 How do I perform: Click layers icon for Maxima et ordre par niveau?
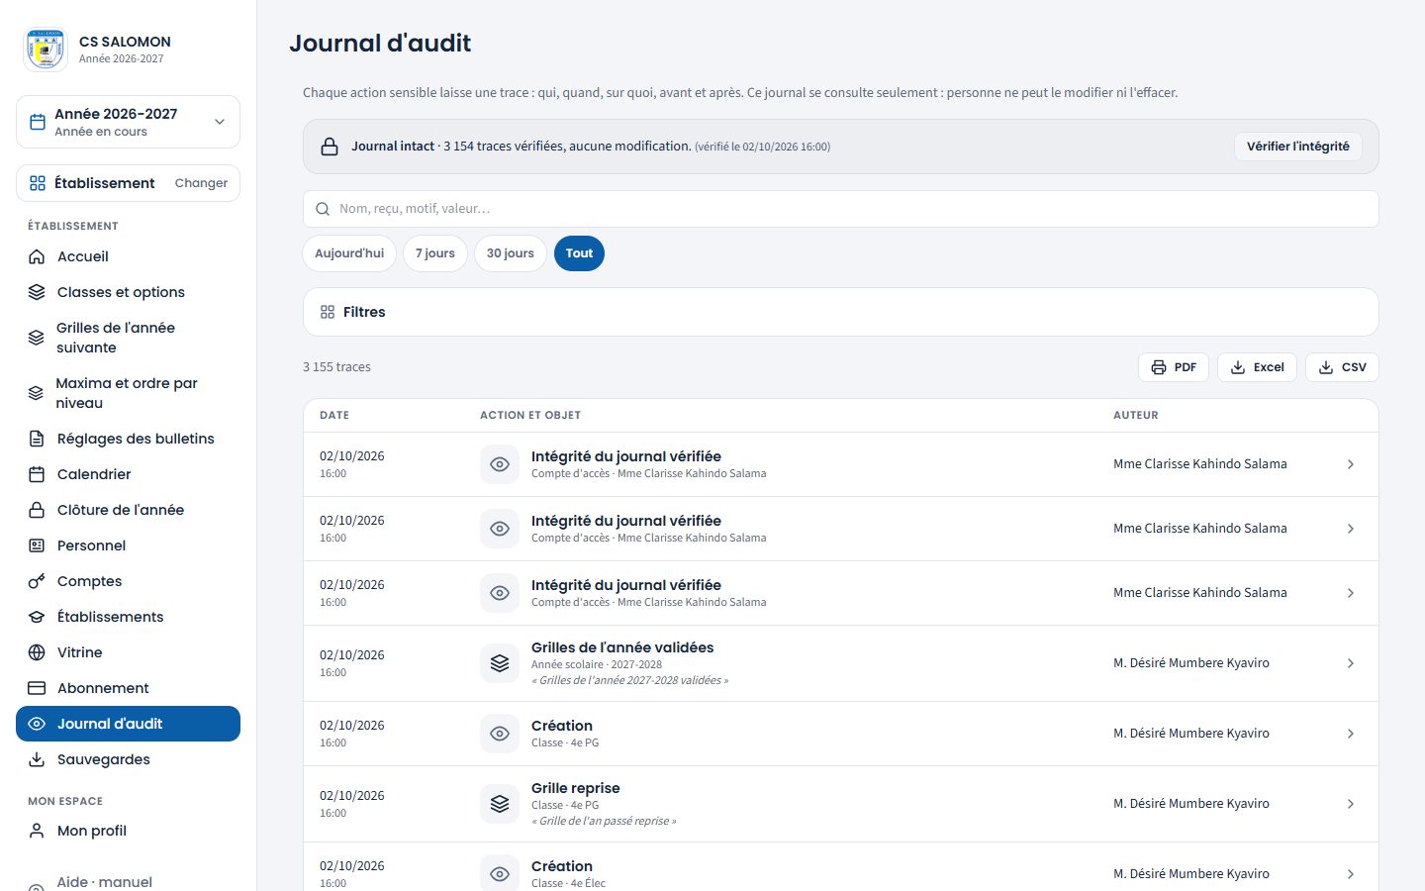(36, 393)
